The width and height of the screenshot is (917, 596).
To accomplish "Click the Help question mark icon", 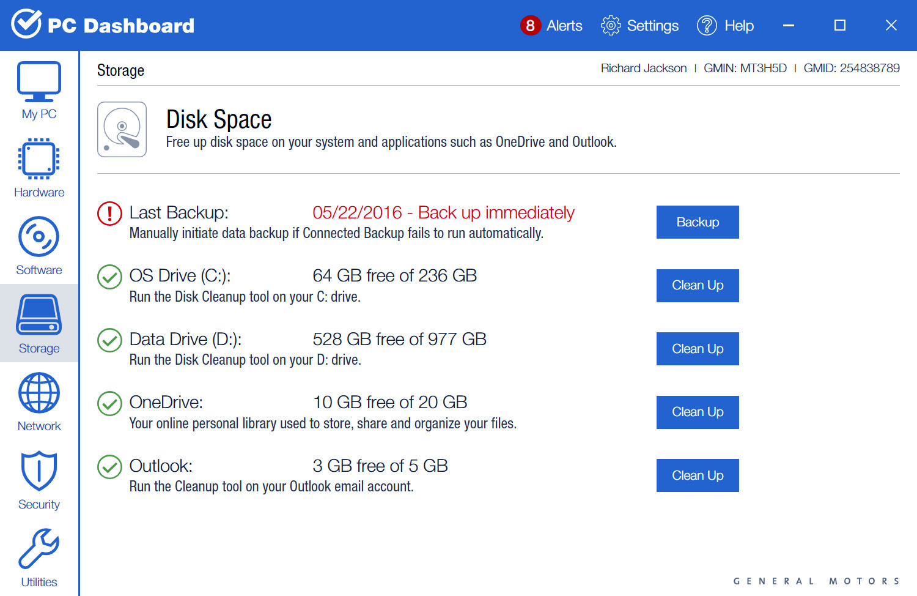I will point(707,26).
